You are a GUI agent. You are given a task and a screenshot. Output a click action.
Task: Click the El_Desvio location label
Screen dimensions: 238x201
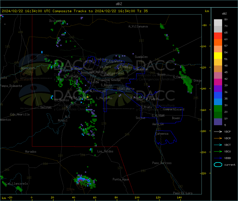pyautogui.click(x=62, y=100)
